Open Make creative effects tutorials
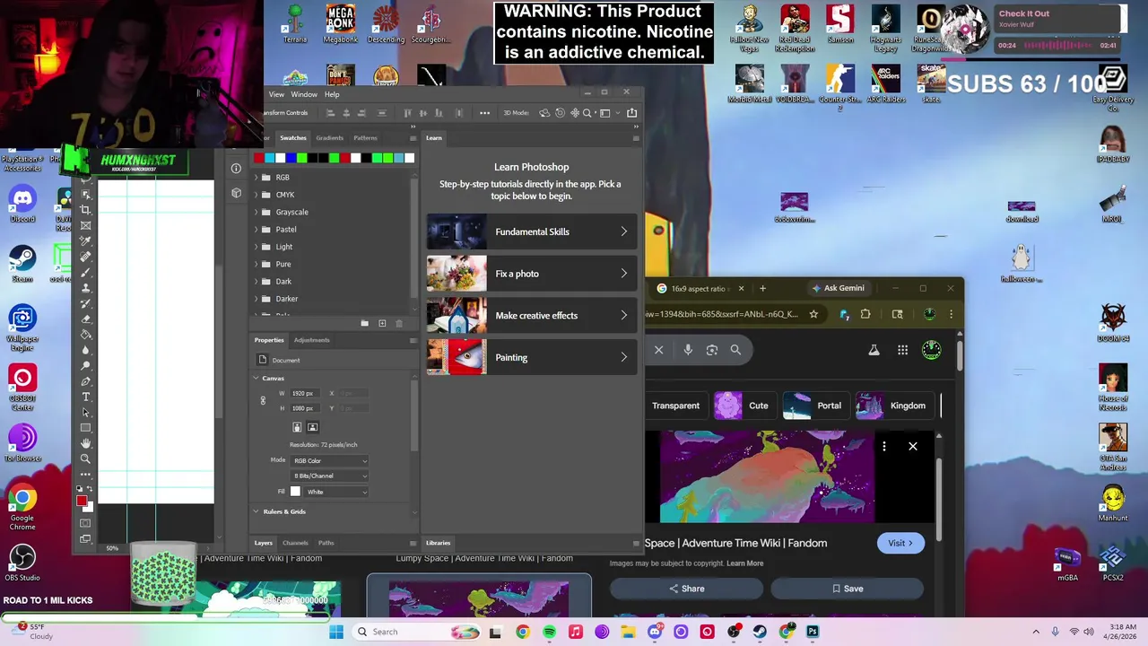The height and width of the screenshot is (646, 1148). [531, 316]
